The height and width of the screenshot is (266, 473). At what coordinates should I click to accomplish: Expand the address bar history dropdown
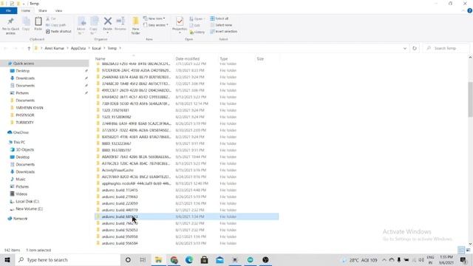[x=405, y=48]
